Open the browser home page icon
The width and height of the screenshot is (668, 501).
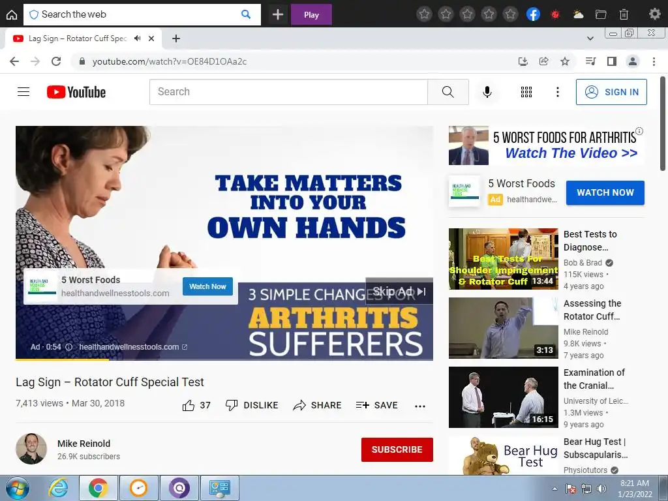[12, 15]
